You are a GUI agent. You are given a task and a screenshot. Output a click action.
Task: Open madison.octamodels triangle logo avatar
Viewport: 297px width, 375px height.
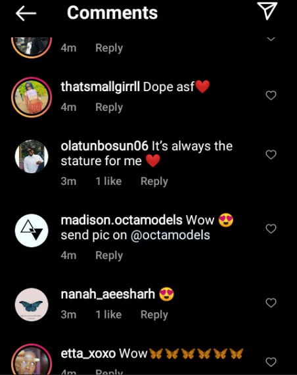point(32,231)
